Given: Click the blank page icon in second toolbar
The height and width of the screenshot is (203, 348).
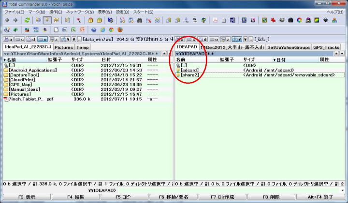Looking at the screenshot, I should point(56,30).
